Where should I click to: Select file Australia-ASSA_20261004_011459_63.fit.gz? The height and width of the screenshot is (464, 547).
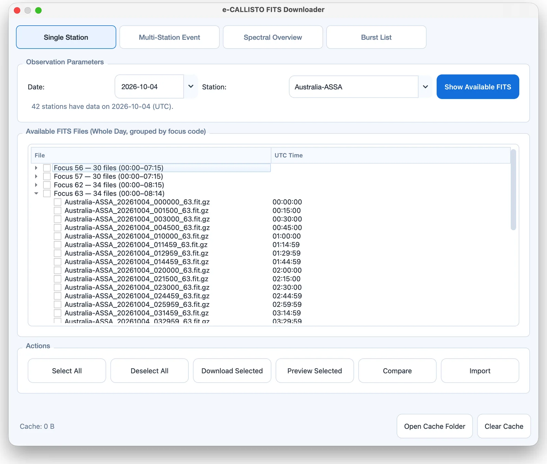(x=136, y=245)
